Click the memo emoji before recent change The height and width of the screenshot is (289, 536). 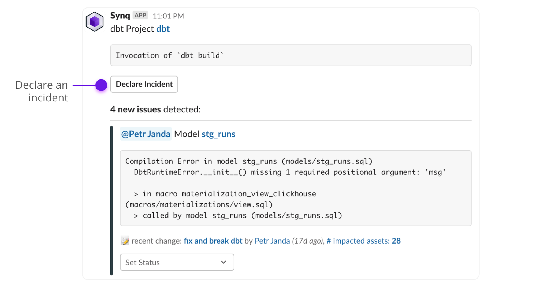[x=125, y=241]
